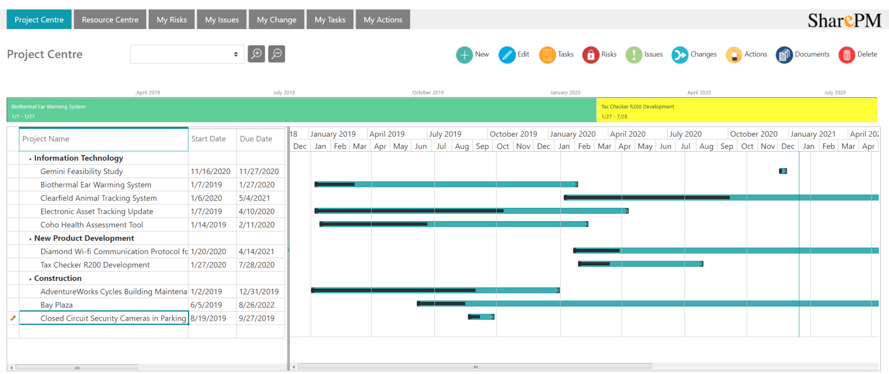Screen dimensions: 889x374
Task: Open the dark blue Documents icon
Action: coord(784,55)
